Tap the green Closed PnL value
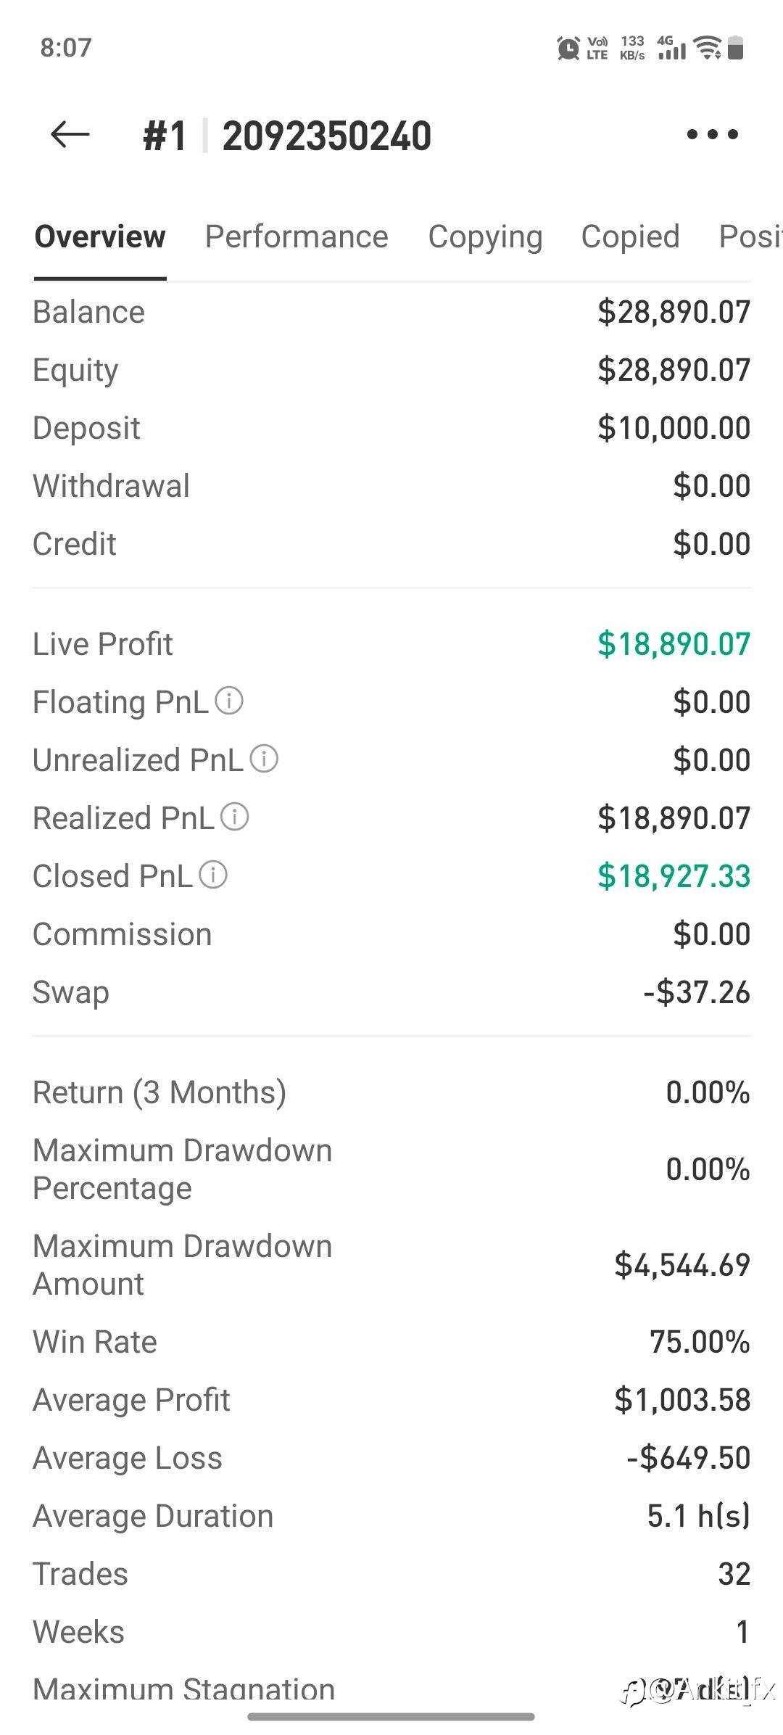 click(x=674, y=876)
